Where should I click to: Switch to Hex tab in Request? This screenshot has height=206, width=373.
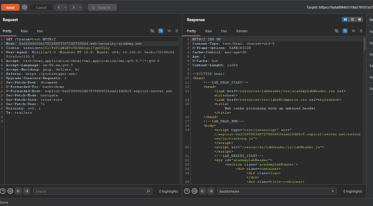[40, 31]
